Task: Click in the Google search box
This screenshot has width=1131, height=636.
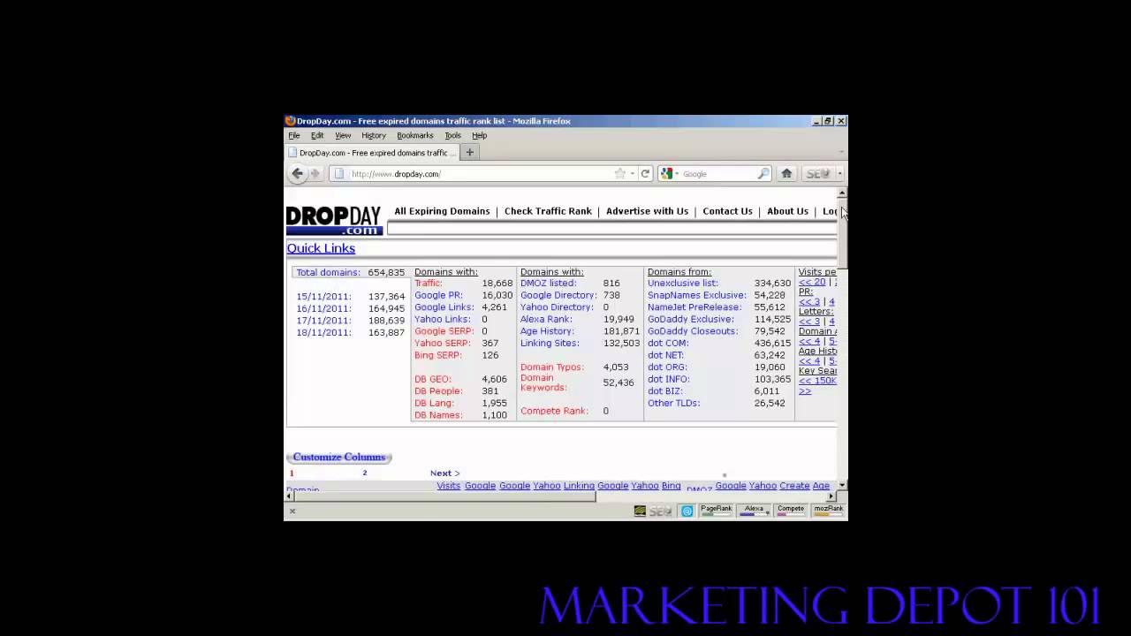Action: [716, 174]
